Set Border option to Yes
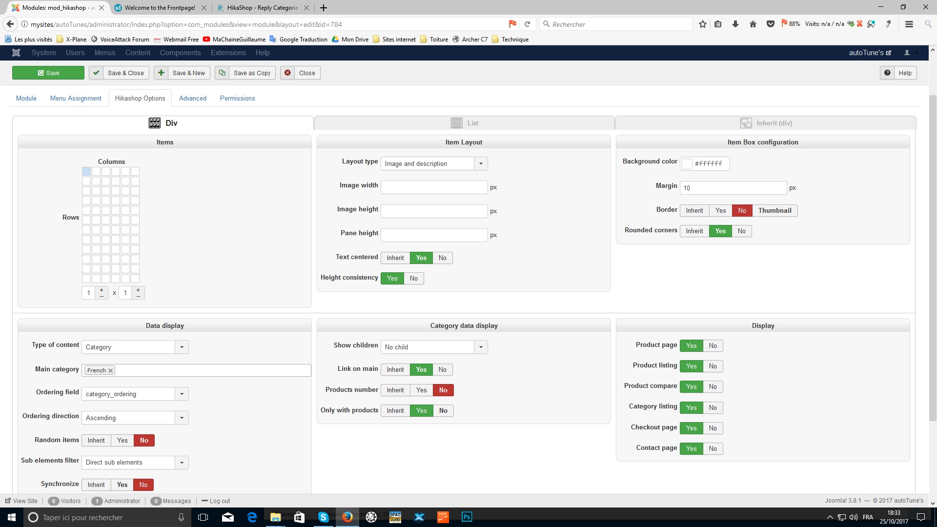 click(x=720, y=210)
